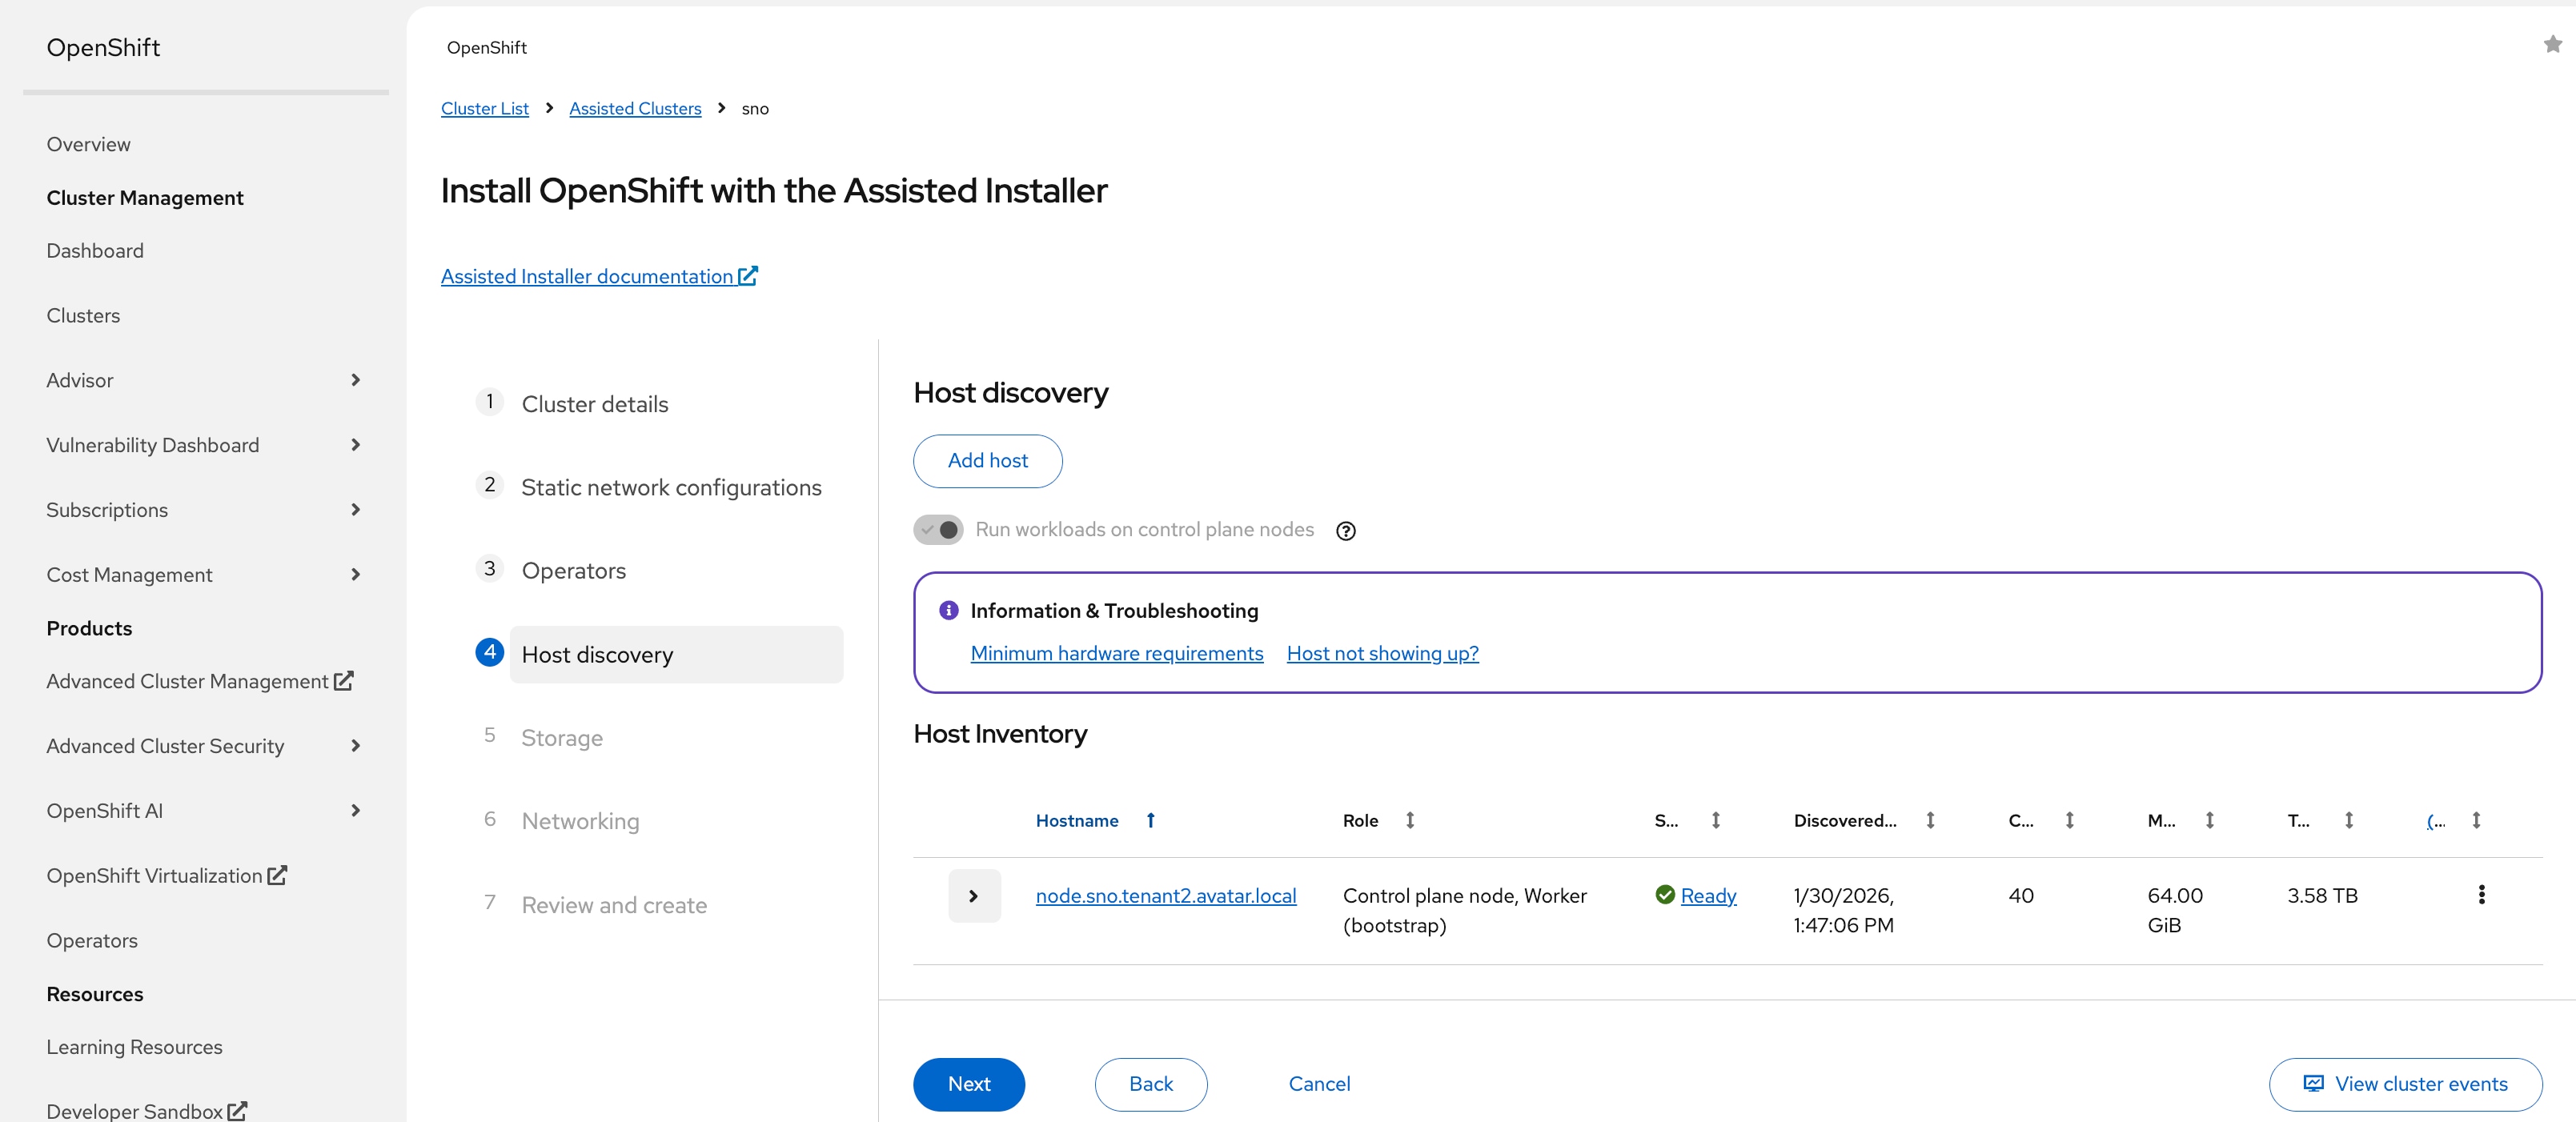Click the Information & Troubleshooting info icon
The width and height of the screenshot is (2576, 1122).
coord(949,610)
